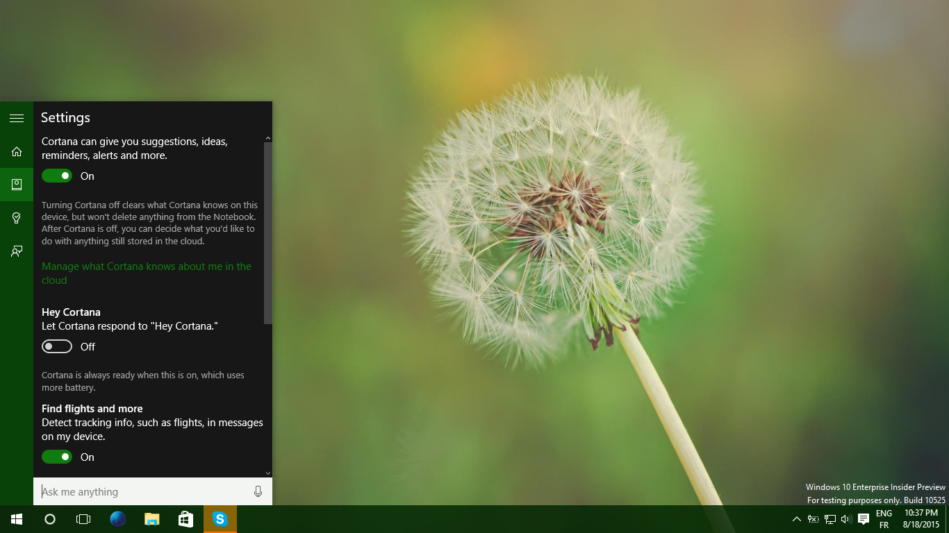Click the Cortana circle taskbar icon

pyautogui.click(x=50, y=519)
